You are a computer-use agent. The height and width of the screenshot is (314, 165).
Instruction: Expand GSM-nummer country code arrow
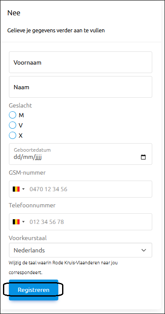click(23, 189)
